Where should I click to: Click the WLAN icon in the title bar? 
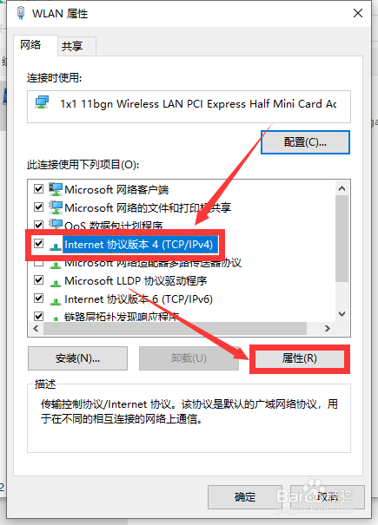pyautogui.click(x=21, y=13)
